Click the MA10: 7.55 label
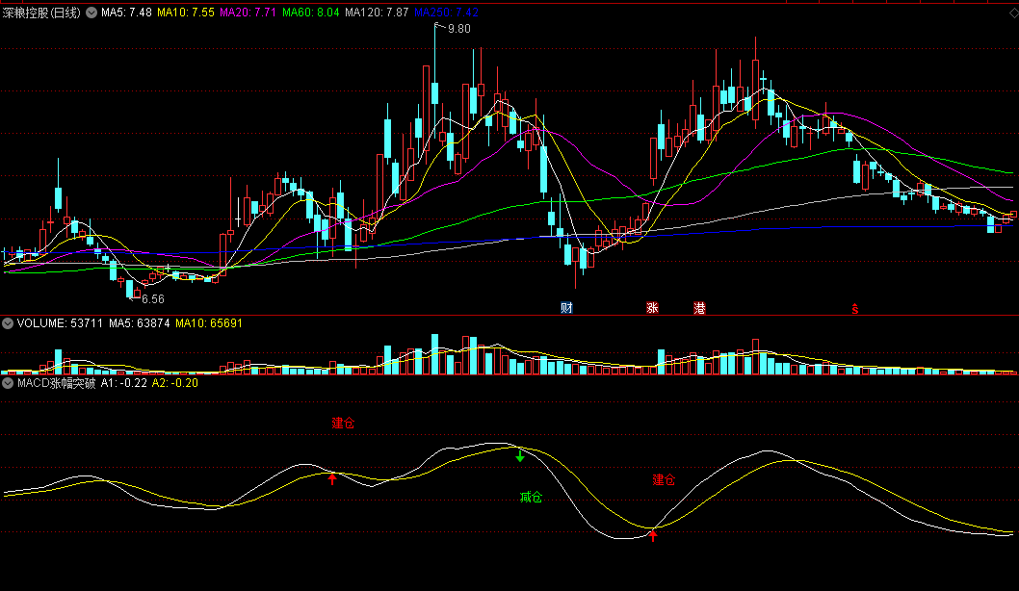 tap(186, 13)
